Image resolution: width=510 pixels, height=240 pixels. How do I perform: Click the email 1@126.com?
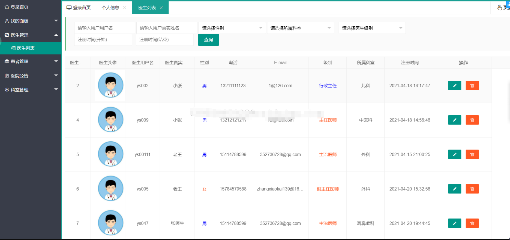click(280, 86)
